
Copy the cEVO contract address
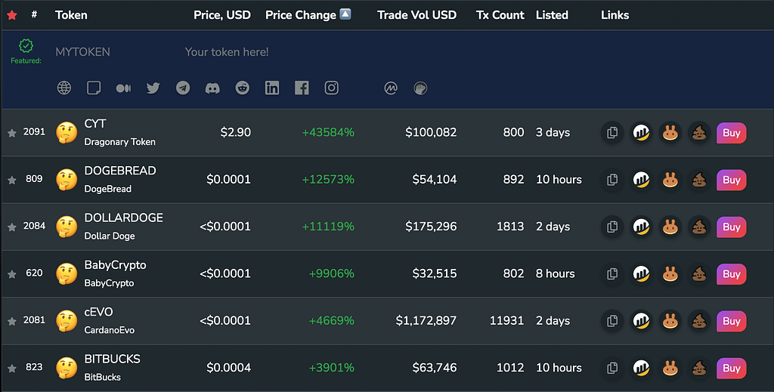tap(612, 321)
